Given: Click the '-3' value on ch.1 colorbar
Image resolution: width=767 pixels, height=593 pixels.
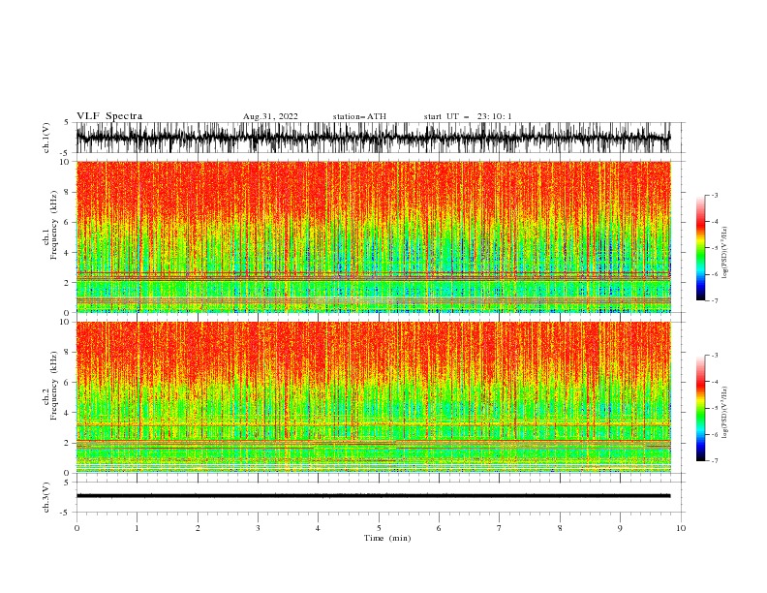Looking at the screenshot, I should point(714,195).
